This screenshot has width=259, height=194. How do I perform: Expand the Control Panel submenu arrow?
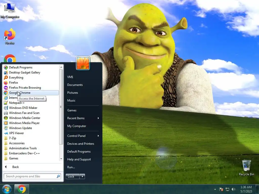[98, 136]
